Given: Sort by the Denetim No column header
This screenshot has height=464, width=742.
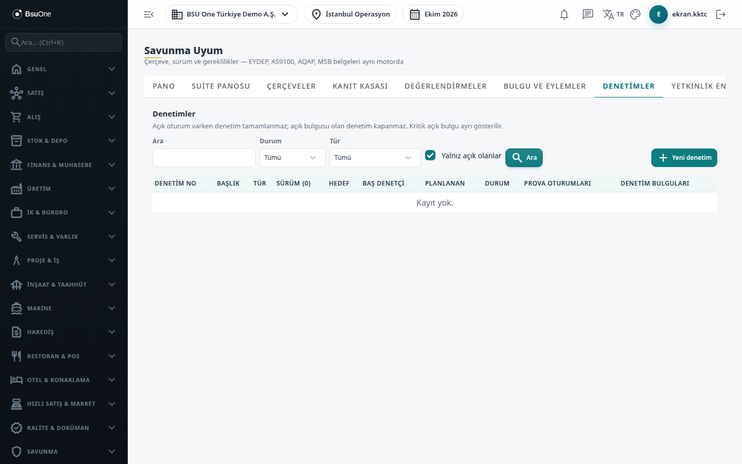Looking at the screenshot, I should 175,184.
